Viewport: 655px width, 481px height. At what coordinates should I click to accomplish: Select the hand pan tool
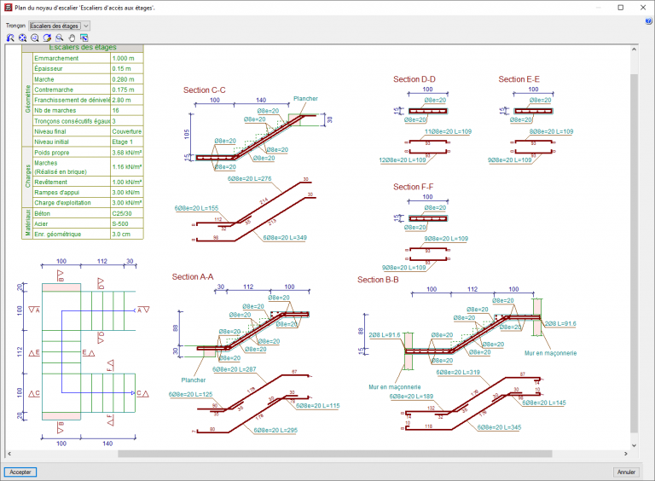click(x=72, y=38)
